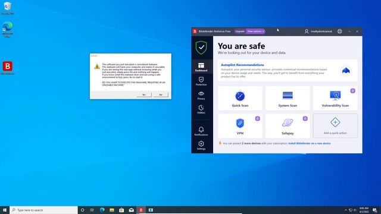This screenshot has height=214, width=381.
Task: Click the volume icon in system tray
Action: coord(355,210)
